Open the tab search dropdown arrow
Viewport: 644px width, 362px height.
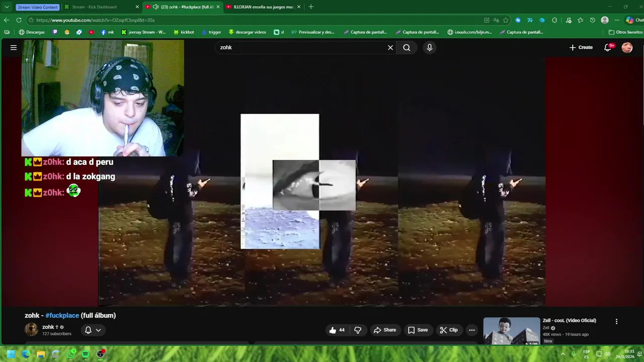click(7, 7)
